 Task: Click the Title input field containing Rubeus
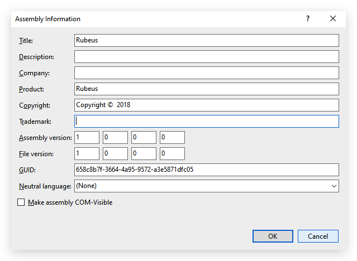(x=207, y=41)
